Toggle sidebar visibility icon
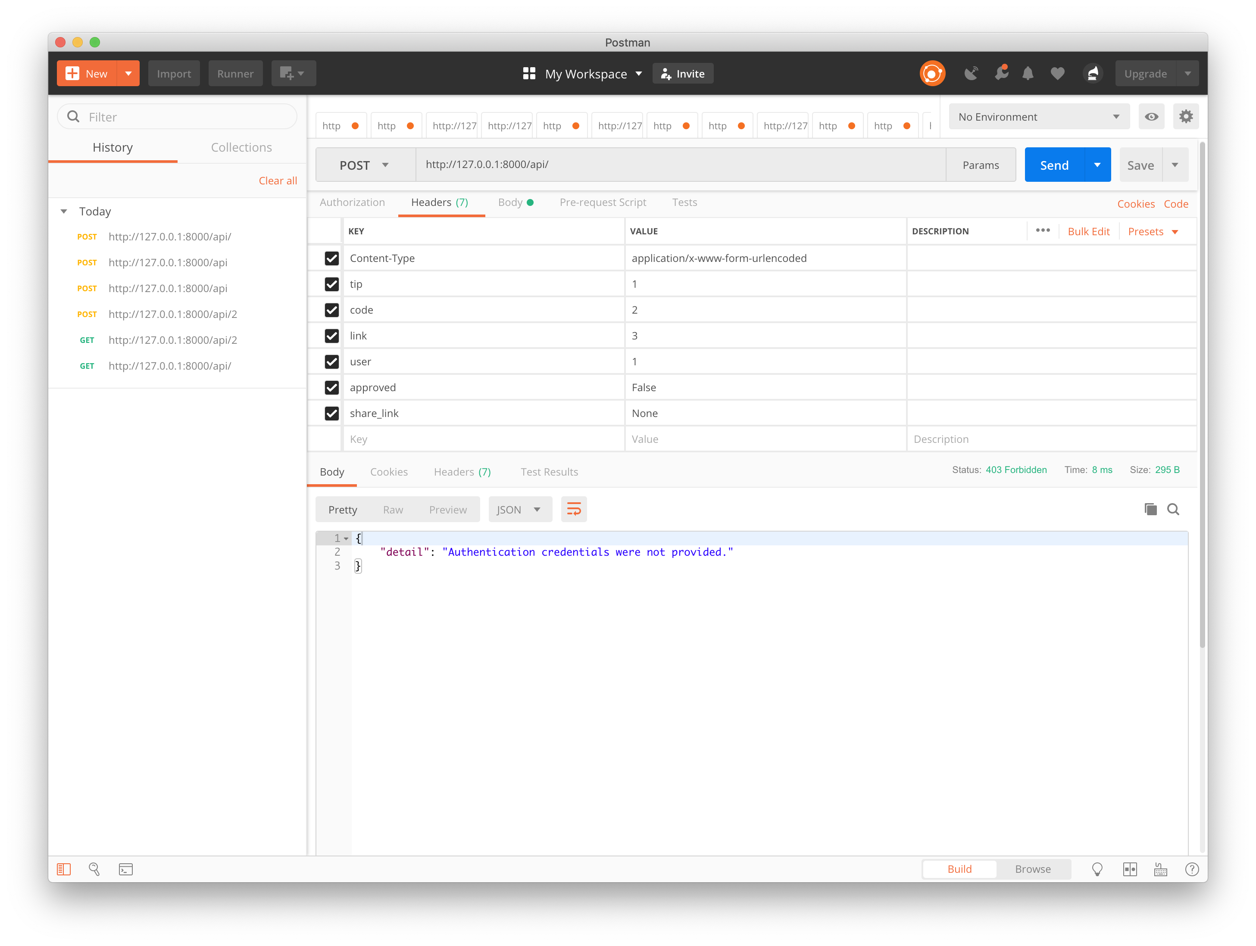The width and height of the screenshot is (1256, 946). pyautogui.click(x=64, y=869)
